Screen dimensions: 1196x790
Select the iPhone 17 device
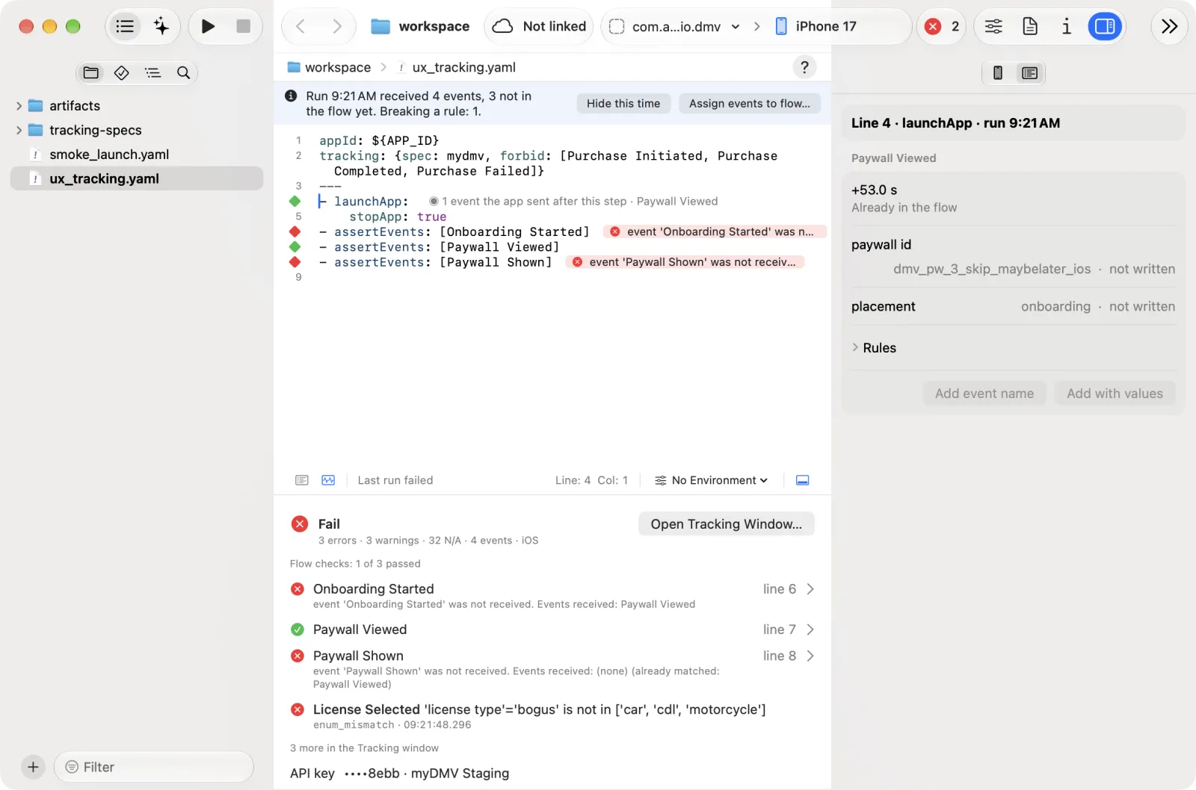816,26
